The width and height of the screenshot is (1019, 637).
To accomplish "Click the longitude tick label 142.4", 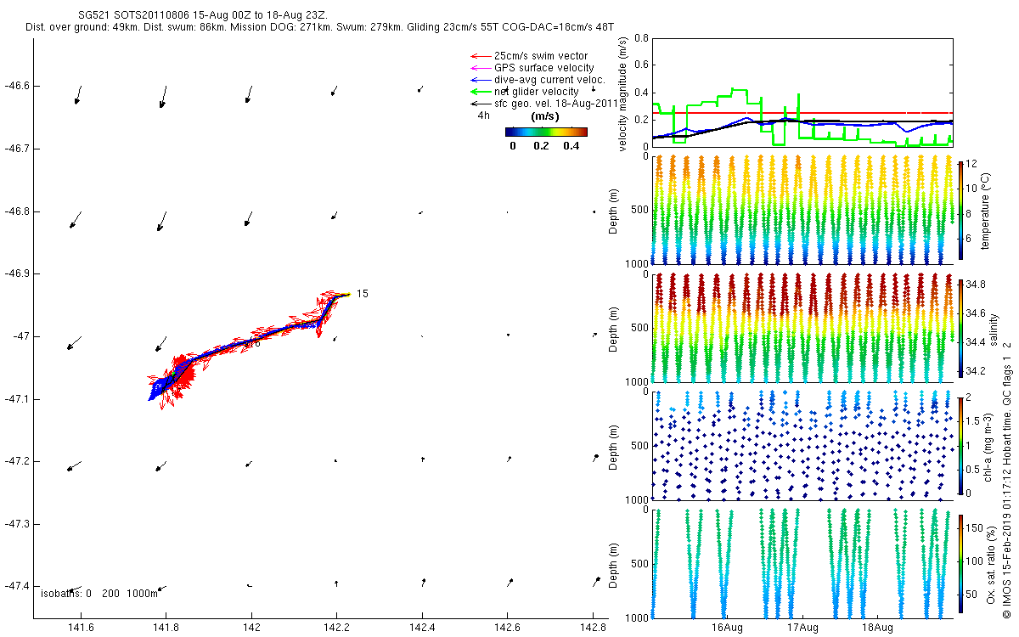I will click(422, 628).
